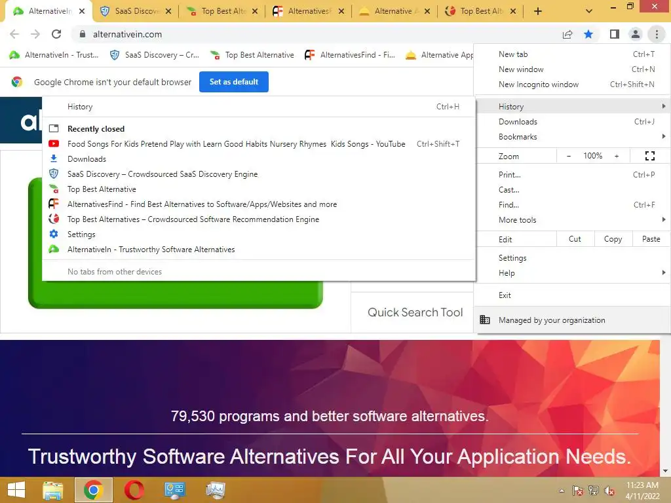
Task: Open Downloads from Chrome menu
Action: click(x=573, y=121)
